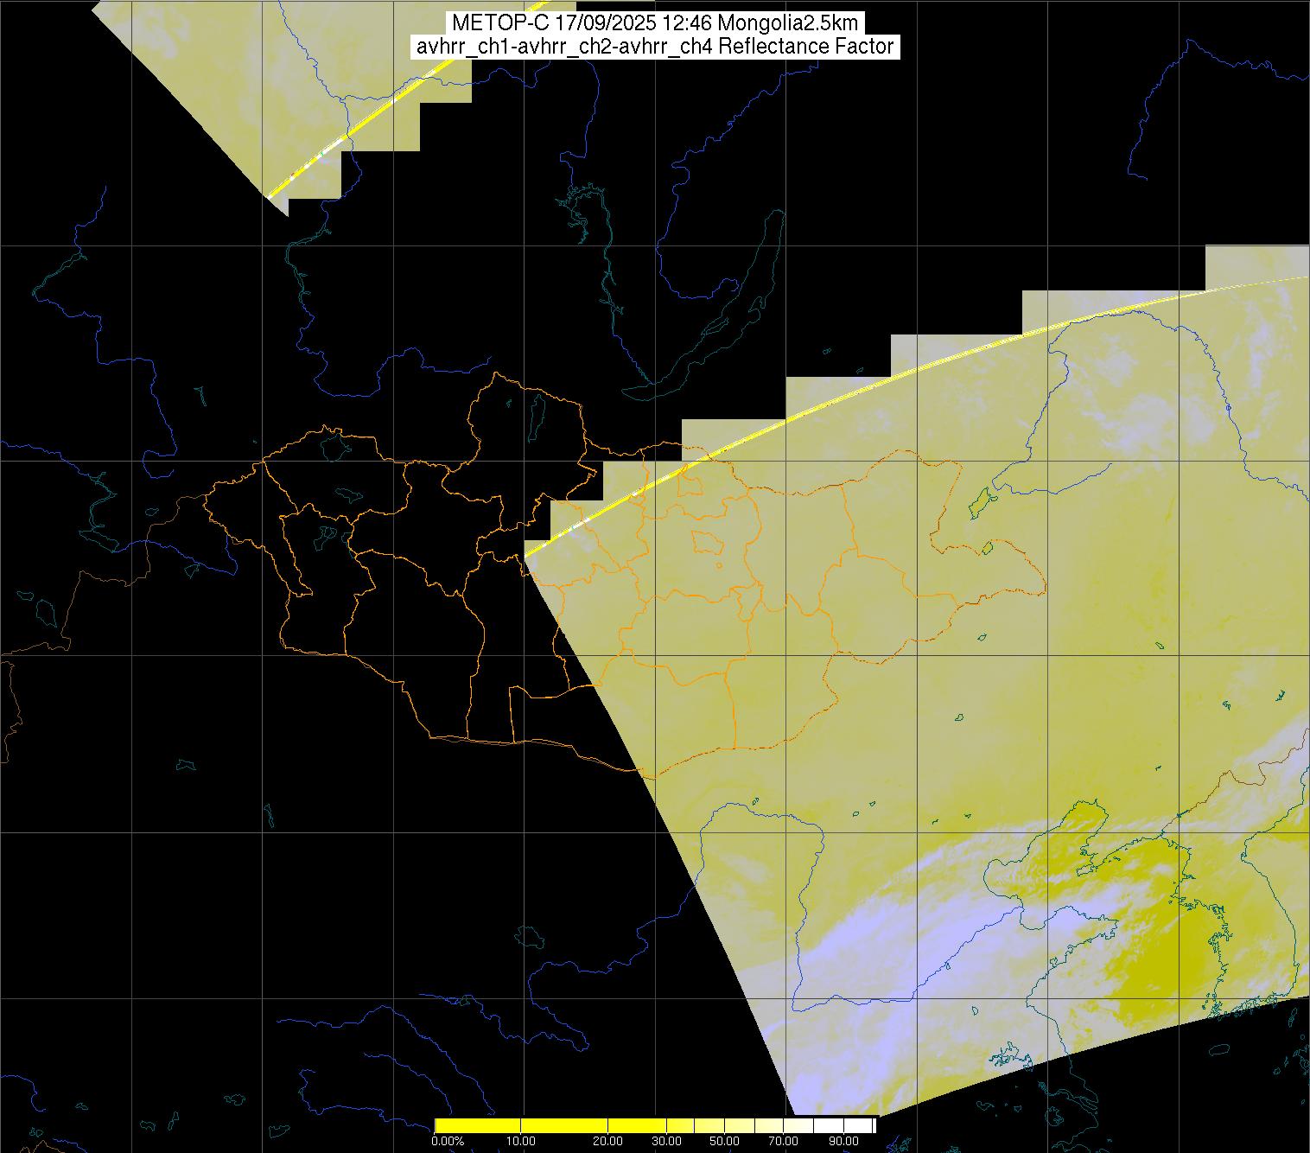The width and height of the screenshot is (1310, 1153).
Task: Click the small oval province outline in central Mongolia
Action: click(x=707, y=543)
